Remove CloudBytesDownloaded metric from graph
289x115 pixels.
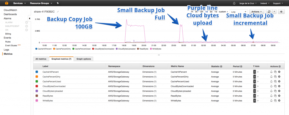pos(279,86)
